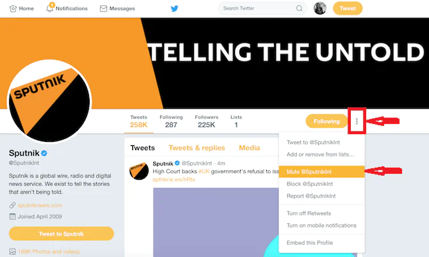The width and height of the screenshot is (429, 257).
Task: Select Mute @SputnikInt menu item
Action: coord(311,171)
